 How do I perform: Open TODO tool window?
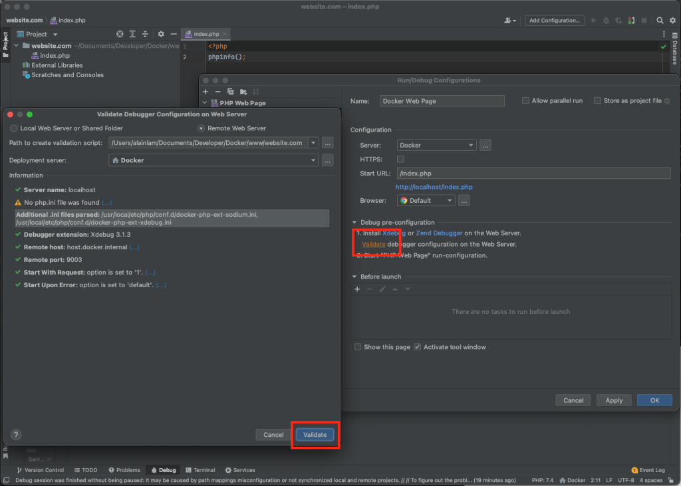pyautogui.click(x=86, y=470)
